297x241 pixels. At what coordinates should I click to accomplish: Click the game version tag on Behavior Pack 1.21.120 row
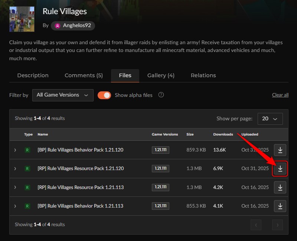point(160,150)
